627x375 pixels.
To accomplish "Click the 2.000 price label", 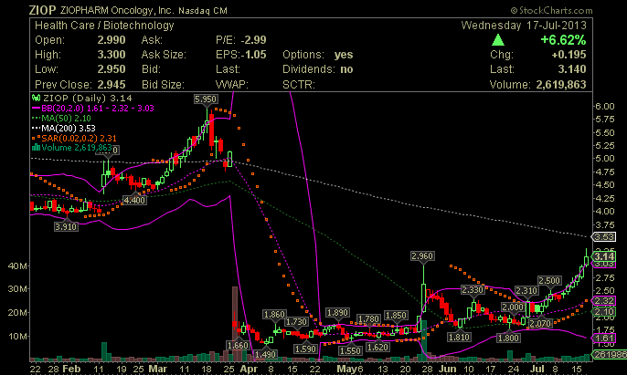I will coord(513,307).
